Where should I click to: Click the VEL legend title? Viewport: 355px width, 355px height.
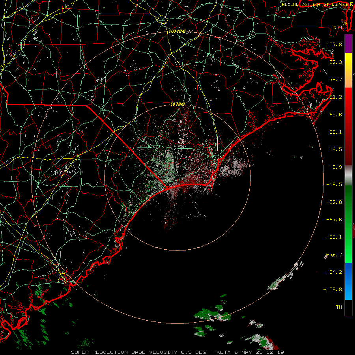pyautogui.click(x=346, y=24)
